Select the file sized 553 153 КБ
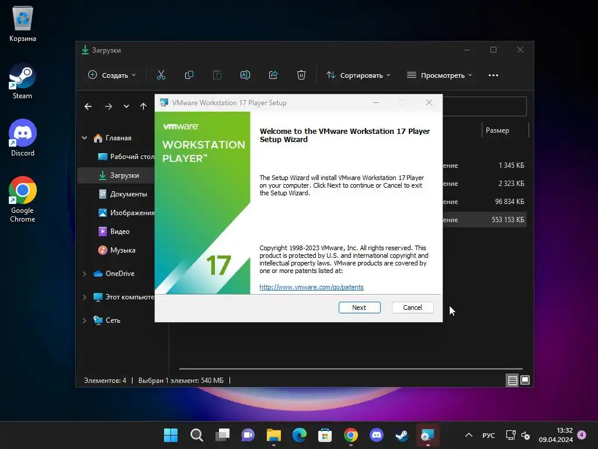The image size is (598, 449). pos(484,220)
